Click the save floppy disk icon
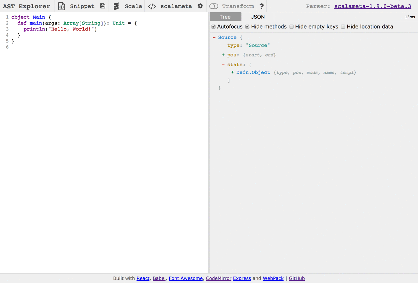Image resolution: width=418 pixels, height=283 pixels. [x=103, y=6]
